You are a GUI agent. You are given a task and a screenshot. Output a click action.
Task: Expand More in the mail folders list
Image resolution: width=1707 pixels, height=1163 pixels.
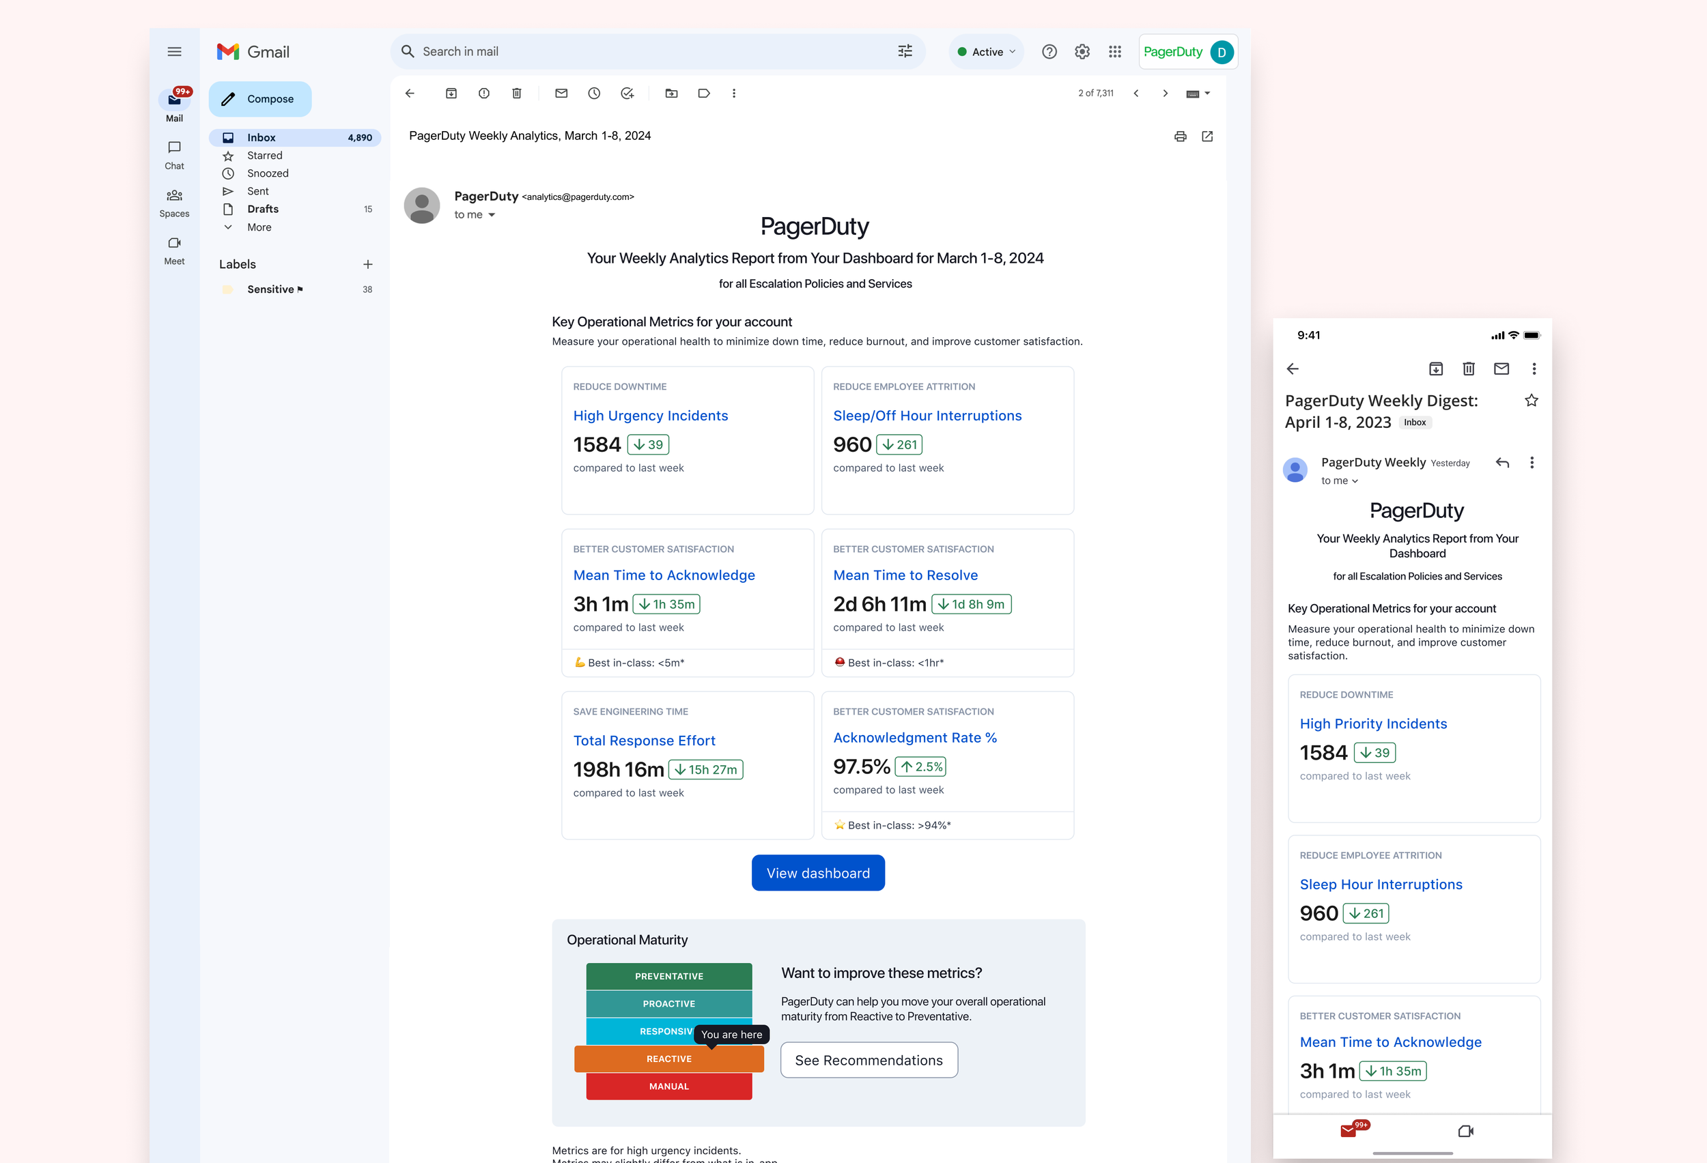259,227
